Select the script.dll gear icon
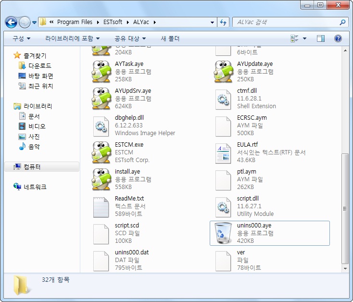 [223, 207]
